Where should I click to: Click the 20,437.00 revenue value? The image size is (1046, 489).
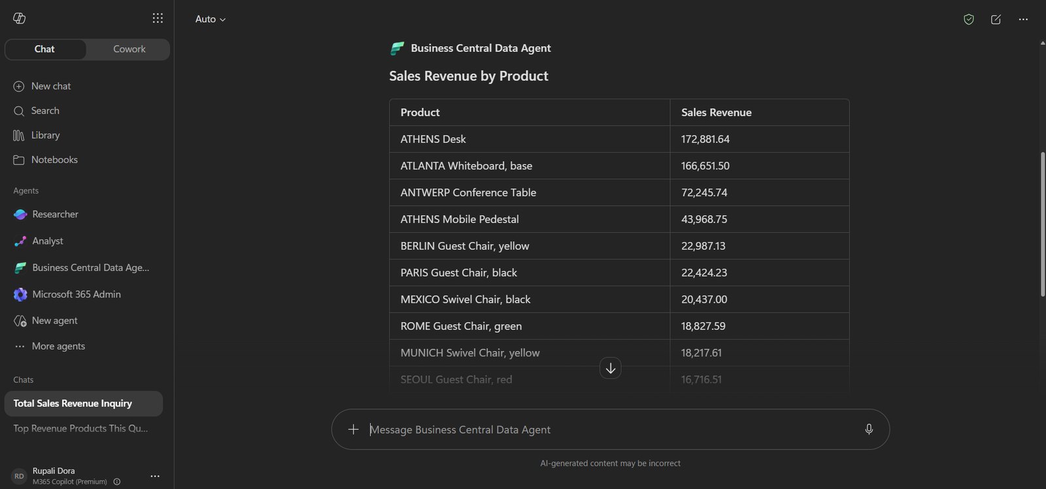pyautogui.click(x=704, y=299)
